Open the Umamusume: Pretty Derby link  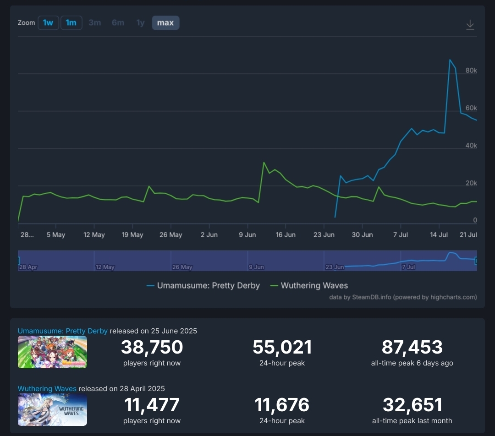(x=62, y=331)
